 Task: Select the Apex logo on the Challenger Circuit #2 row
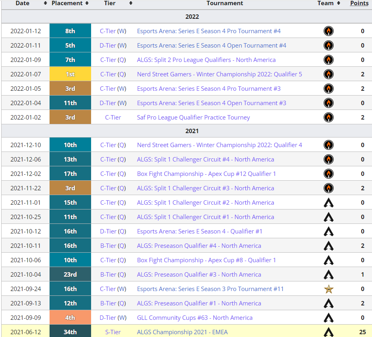(328, 202)
